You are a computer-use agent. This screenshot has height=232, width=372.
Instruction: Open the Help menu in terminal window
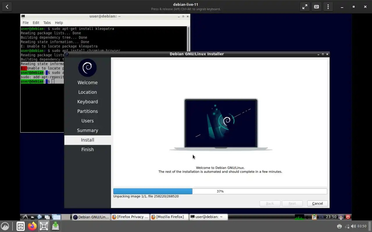tap(59, 23)
